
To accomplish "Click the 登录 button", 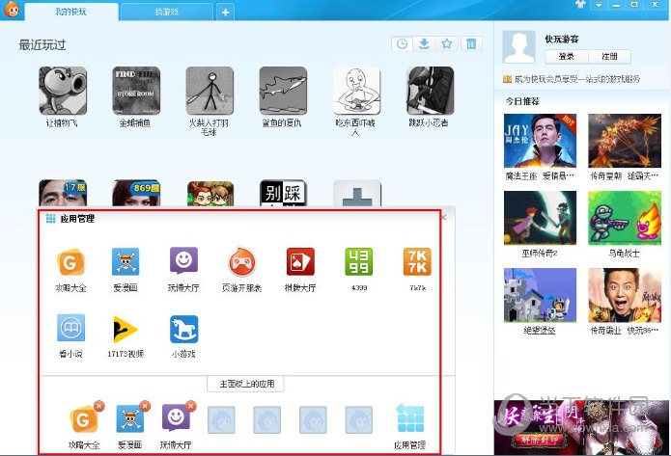I will click(x=567, y=57).
